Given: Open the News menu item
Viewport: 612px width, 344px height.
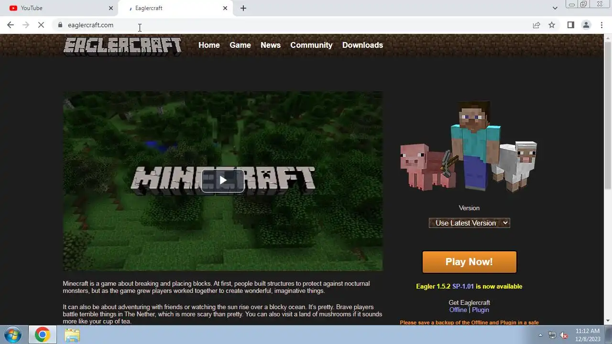Looking at the screenshot, I should tap(271, 45).
